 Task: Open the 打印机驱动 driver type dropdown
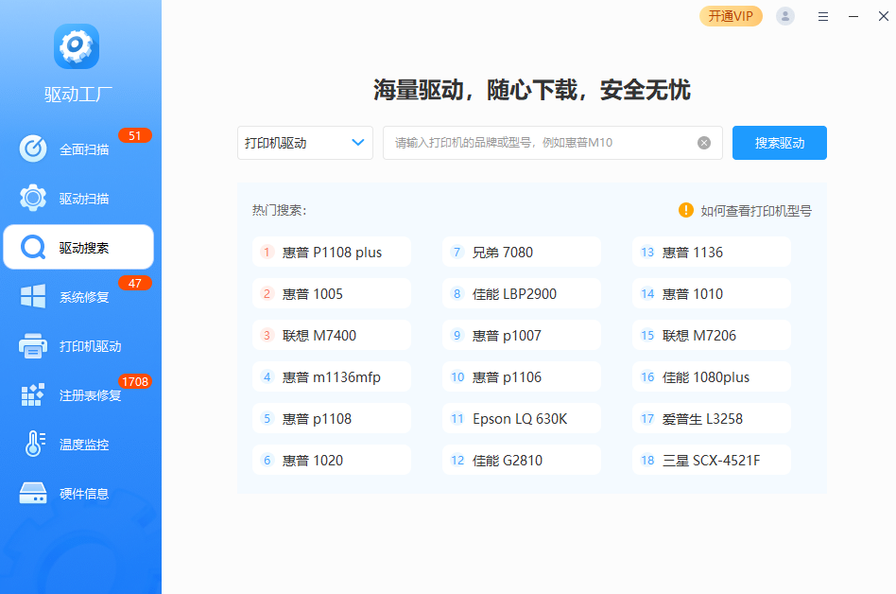[304, 142]
